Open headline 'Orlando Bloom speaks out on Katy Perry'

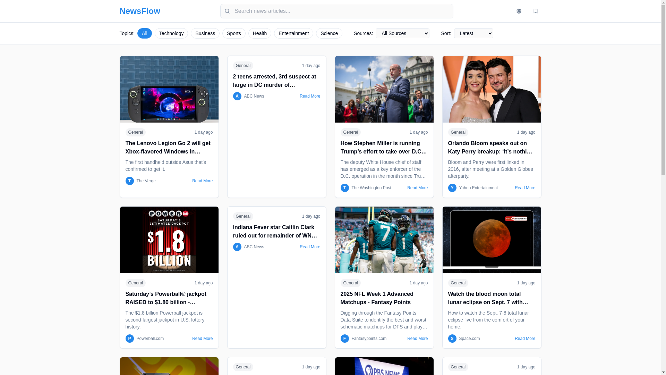point(492,148)
